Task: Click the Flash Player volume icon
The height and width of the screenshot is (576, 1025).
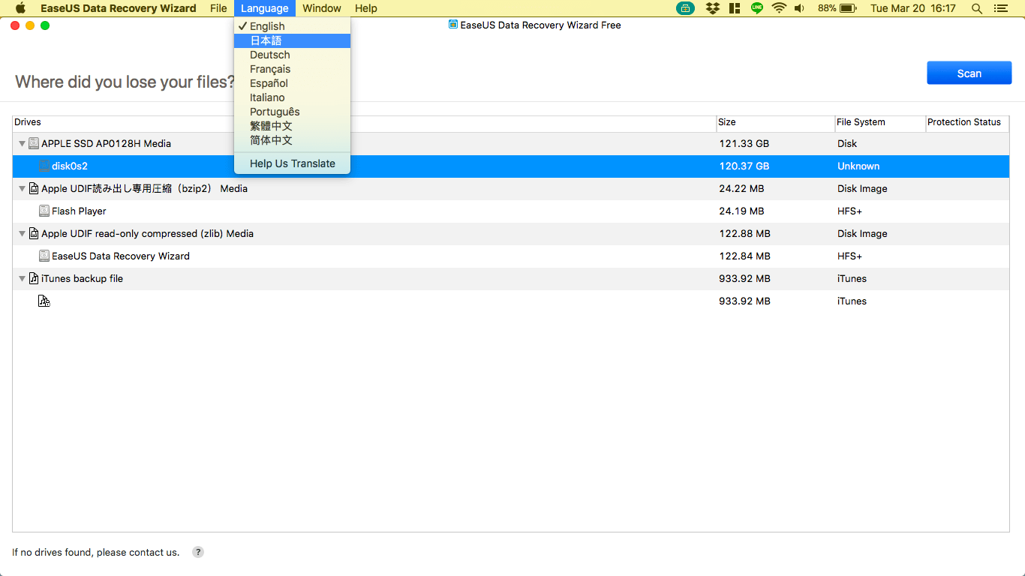Action: click(x=44, y=211)
